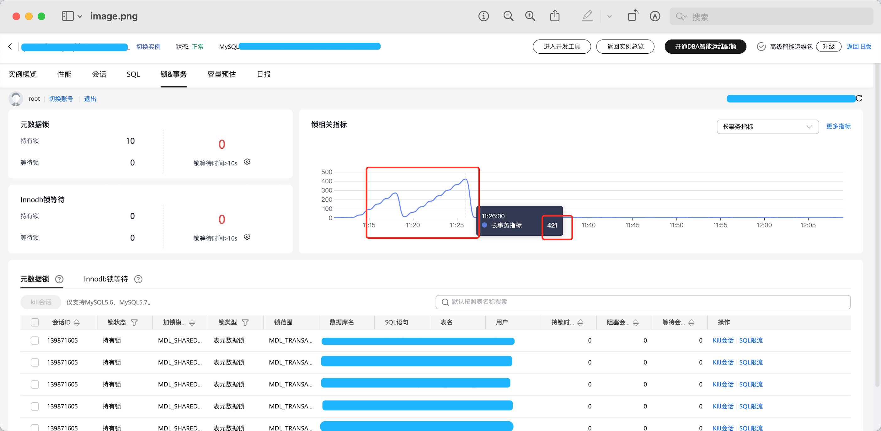Click Kill会话 link in first row
The image size is (881, 431).
(723, 341)
